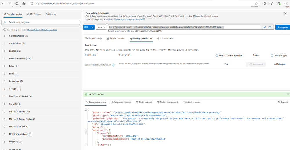Open the @odata.context URL link in response
The height and width of the screenshot is (150, 290).
[167, 113]
